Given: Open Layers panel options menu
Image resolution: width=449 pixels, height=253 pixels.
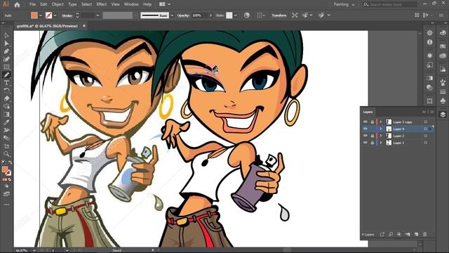Looking at the screenshot, I should click(x=432, y=112).
